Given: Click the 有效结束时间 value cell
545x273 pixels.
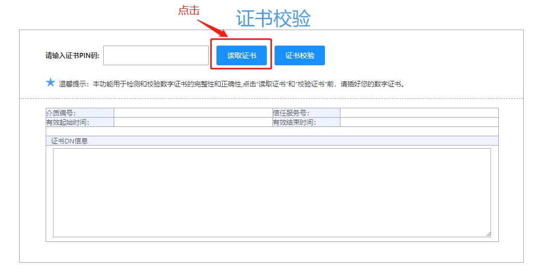Looking at the screenshot, I should [419, 122].
